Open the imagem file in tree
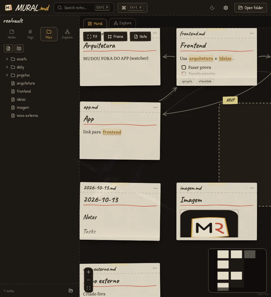 (40, 108)
